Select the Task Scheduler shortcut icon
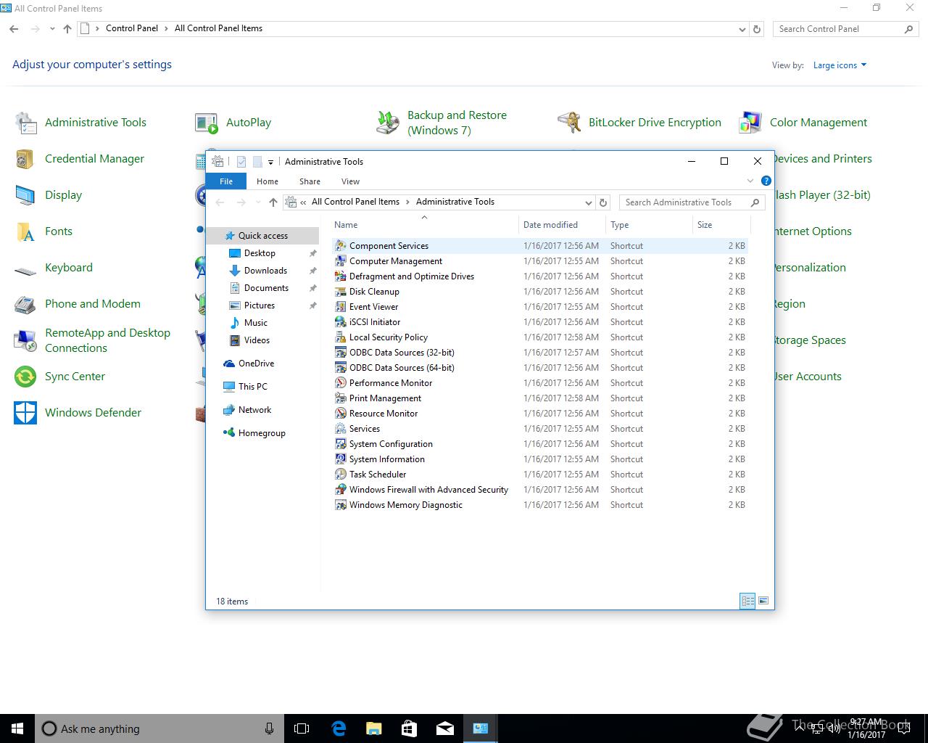This screenshot has height=743, width=928. coord(341,475)
